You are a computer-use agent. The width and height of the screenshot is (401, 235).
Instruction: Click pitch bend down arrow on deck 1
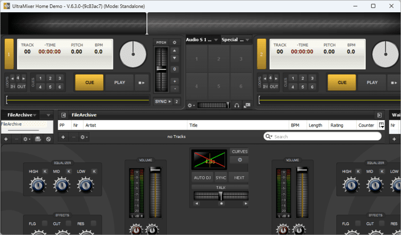click(x=174, y=58)
